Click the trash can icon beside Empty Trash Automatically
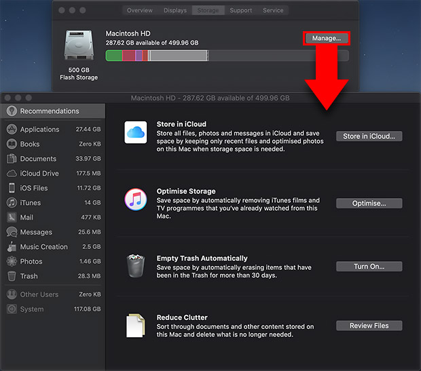 click(136, 266)
